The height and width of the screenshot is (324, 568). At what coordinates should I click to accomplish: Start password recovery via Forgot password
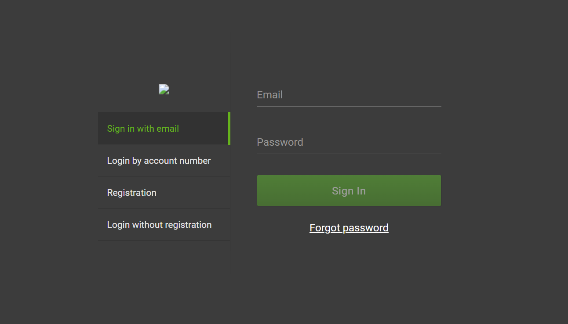point(349,228)
